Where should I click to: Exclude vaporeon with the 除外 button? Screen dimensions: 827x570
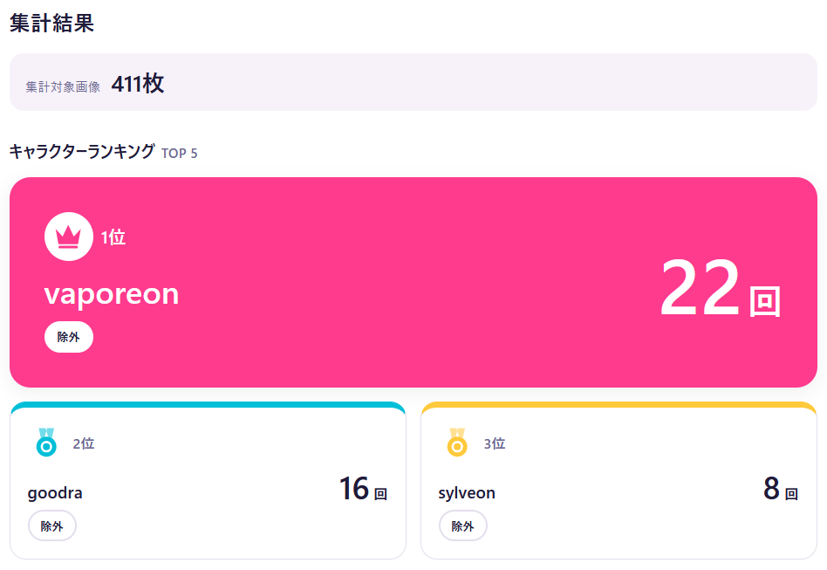(69, 337)
